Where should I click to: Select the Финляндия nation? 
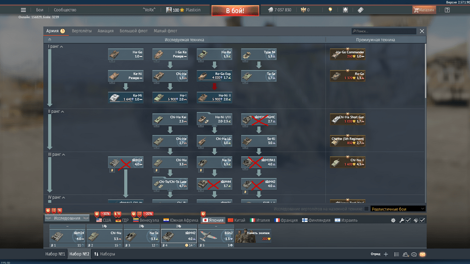click(316, 220)
